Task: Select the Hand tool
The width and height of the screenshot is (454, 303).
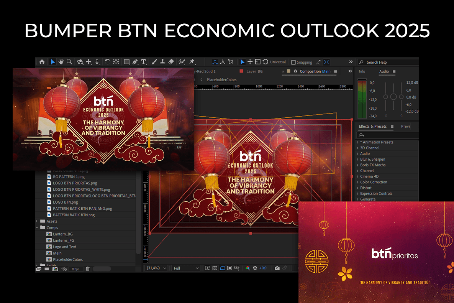Action: [x=61, y=62]
